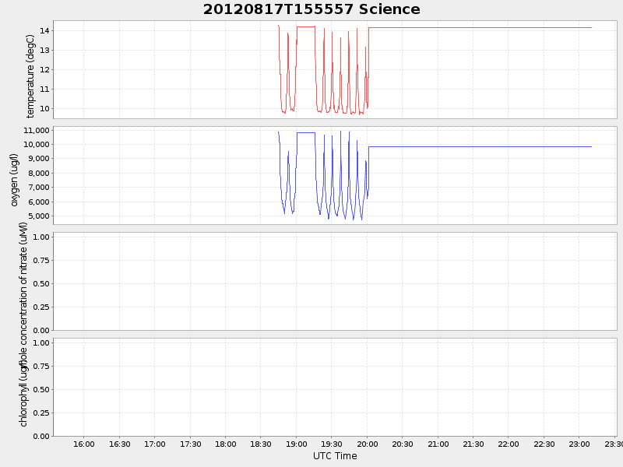Screen dimensions: 623x467
Task: Click the 18:30 time tick label
Action: click(x=261, y=444)
